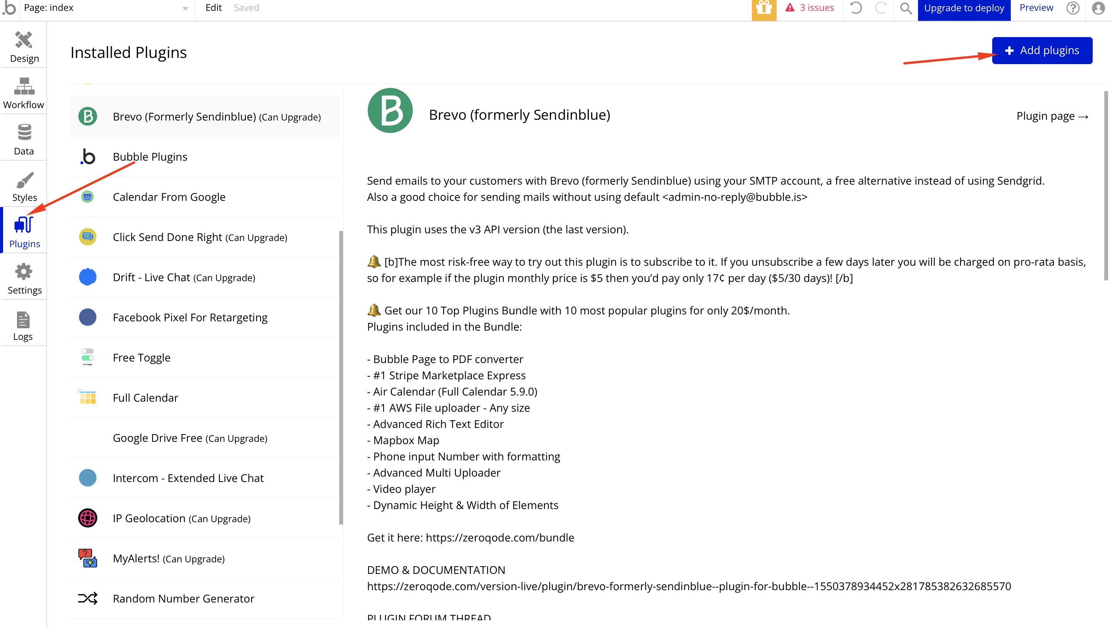This screenshot has height=628, width=1112.
Task: Click the Bubble logo icon
Action: (x=10, y=8)
